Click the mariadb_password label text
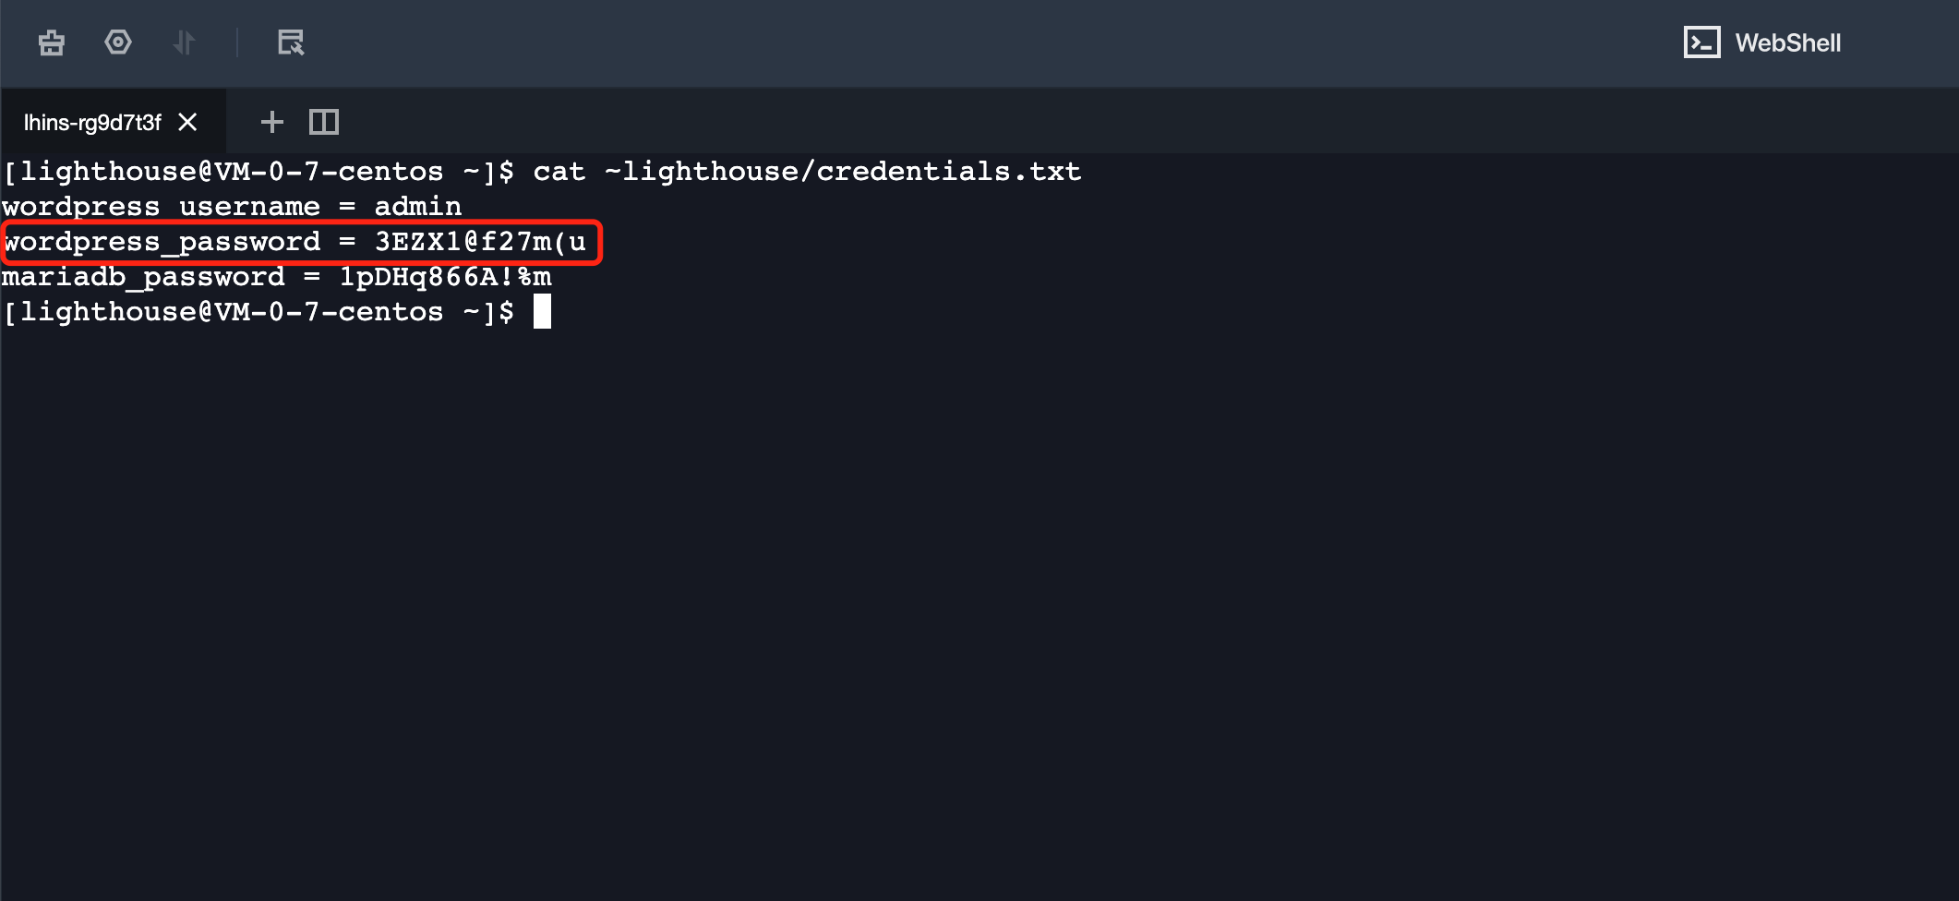The height and width of the screenshot is (901, 1959). click(x=144, y=277)
